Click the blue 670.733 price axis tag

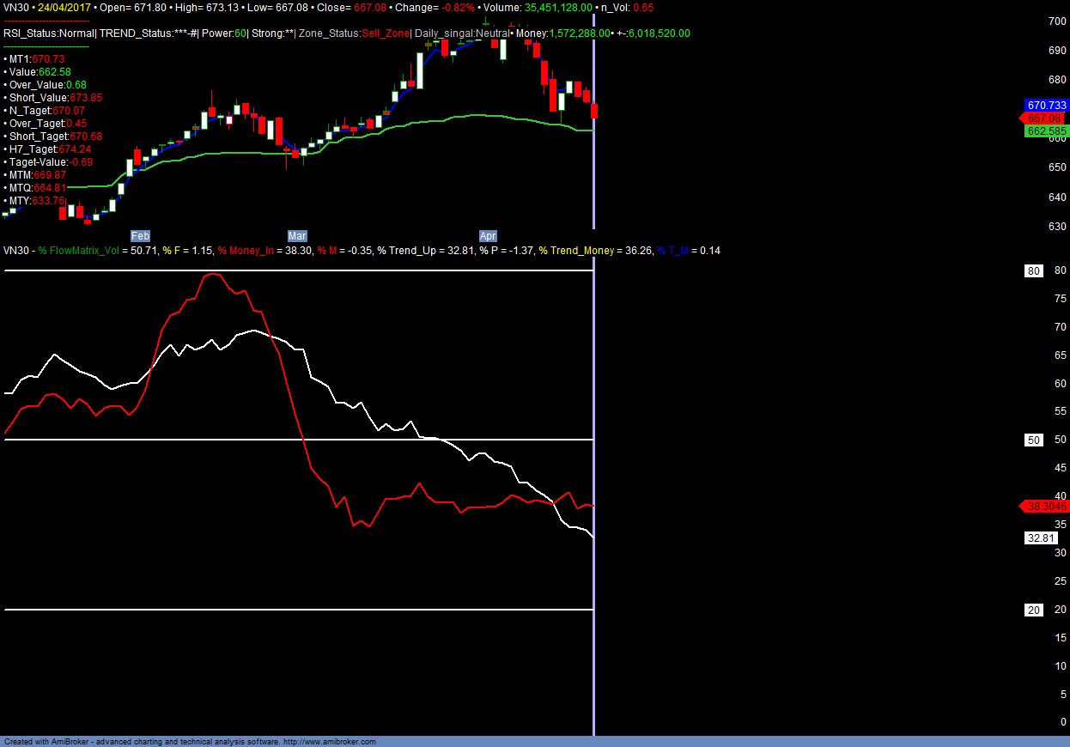pyautogui.click(x=1045, y=104)
